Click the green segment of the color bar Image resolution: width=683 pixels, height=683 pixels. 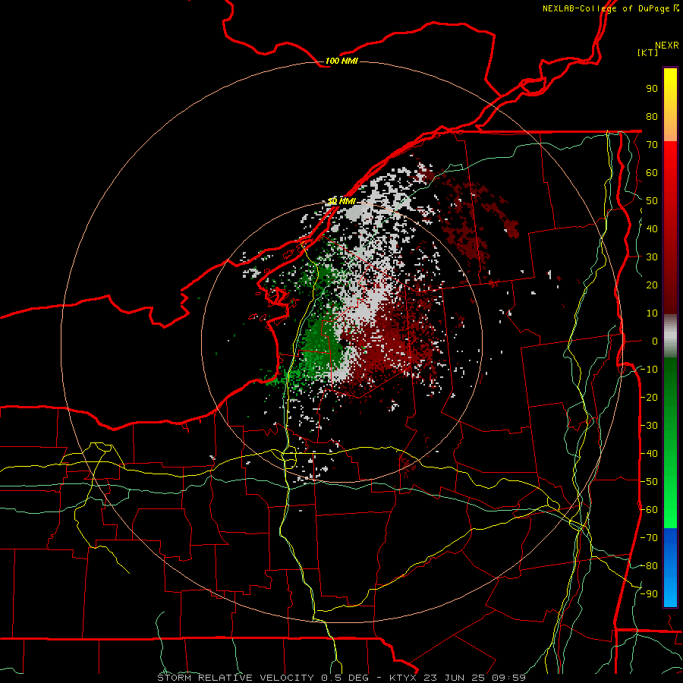[670, 442]
